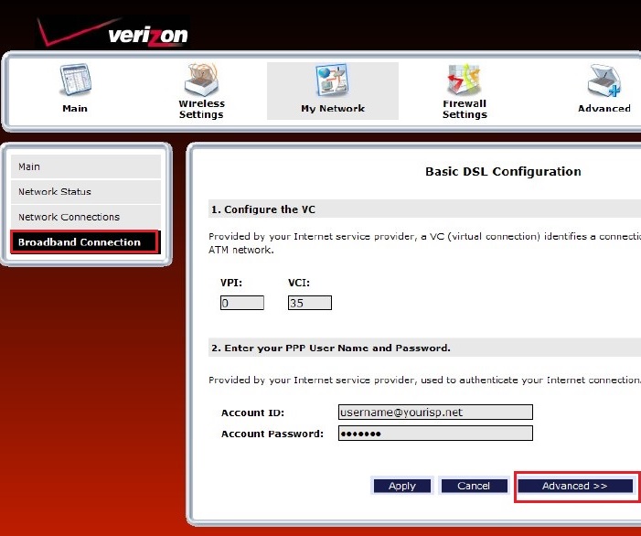Image resolution: width=641 pixels, height=536 pixels.
Task: Click the Main calendar icon in top navigation
Action: point(75,81)
